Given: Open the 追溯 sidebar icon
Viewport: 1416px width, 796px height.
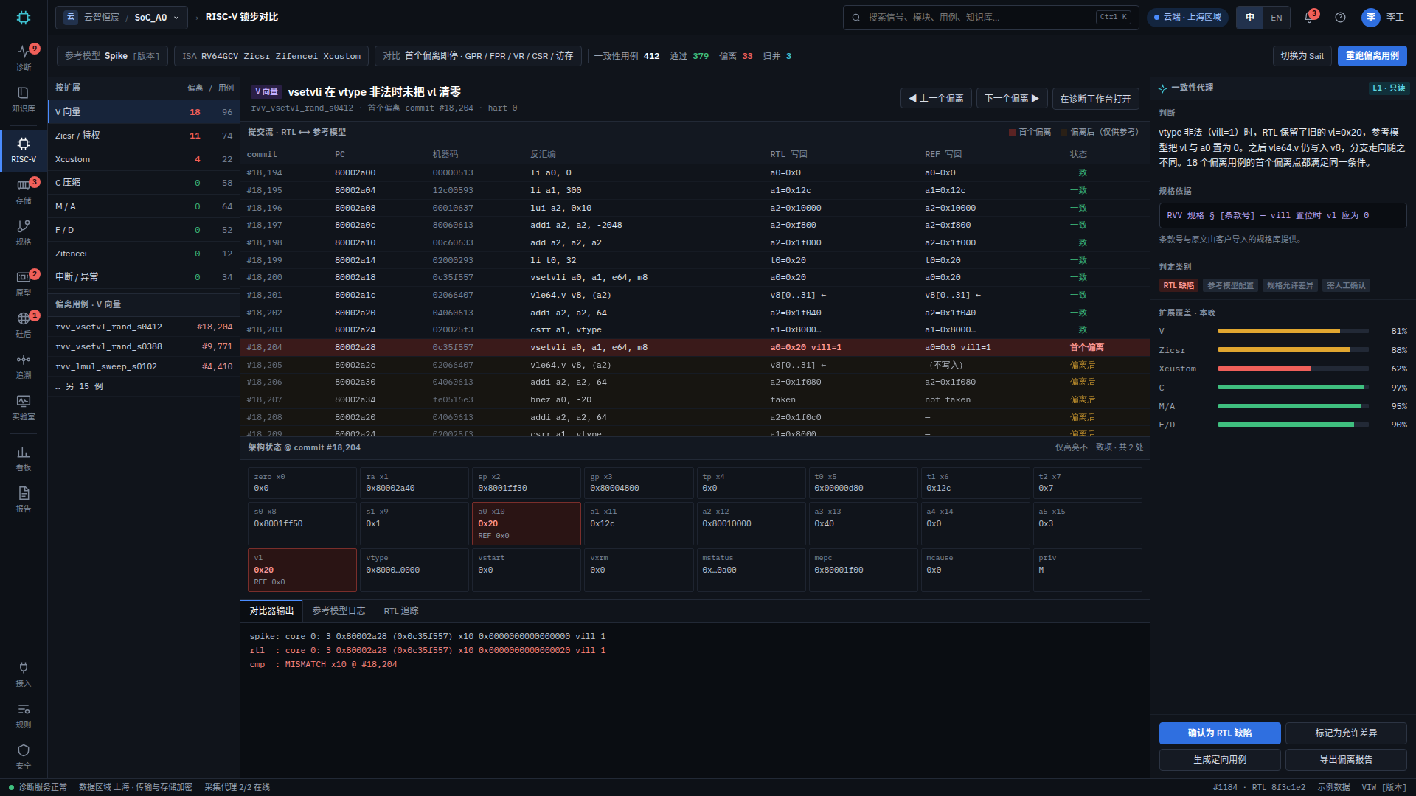Looking at the screenshot, I should (x=24, y=366).
